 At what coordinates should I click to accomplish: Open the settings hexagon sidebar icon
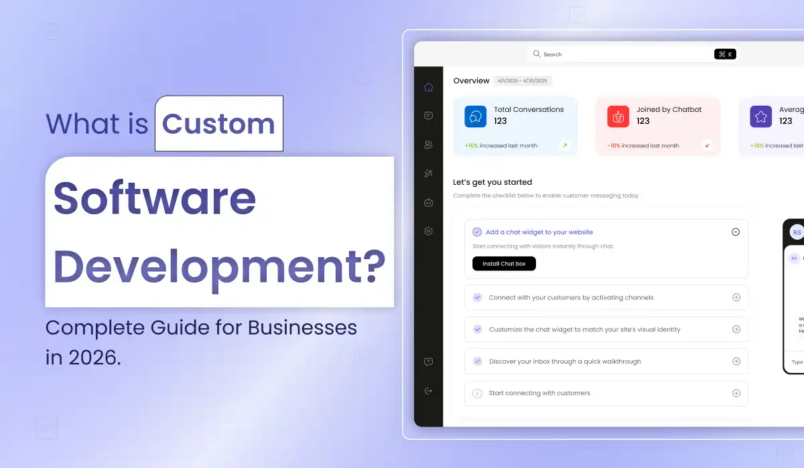(x=429, y=231)
